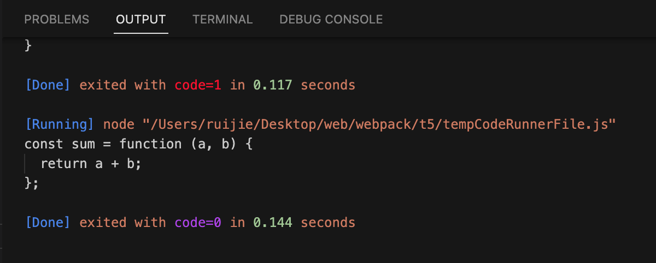Click the closing '};' output line

point(32,183)
